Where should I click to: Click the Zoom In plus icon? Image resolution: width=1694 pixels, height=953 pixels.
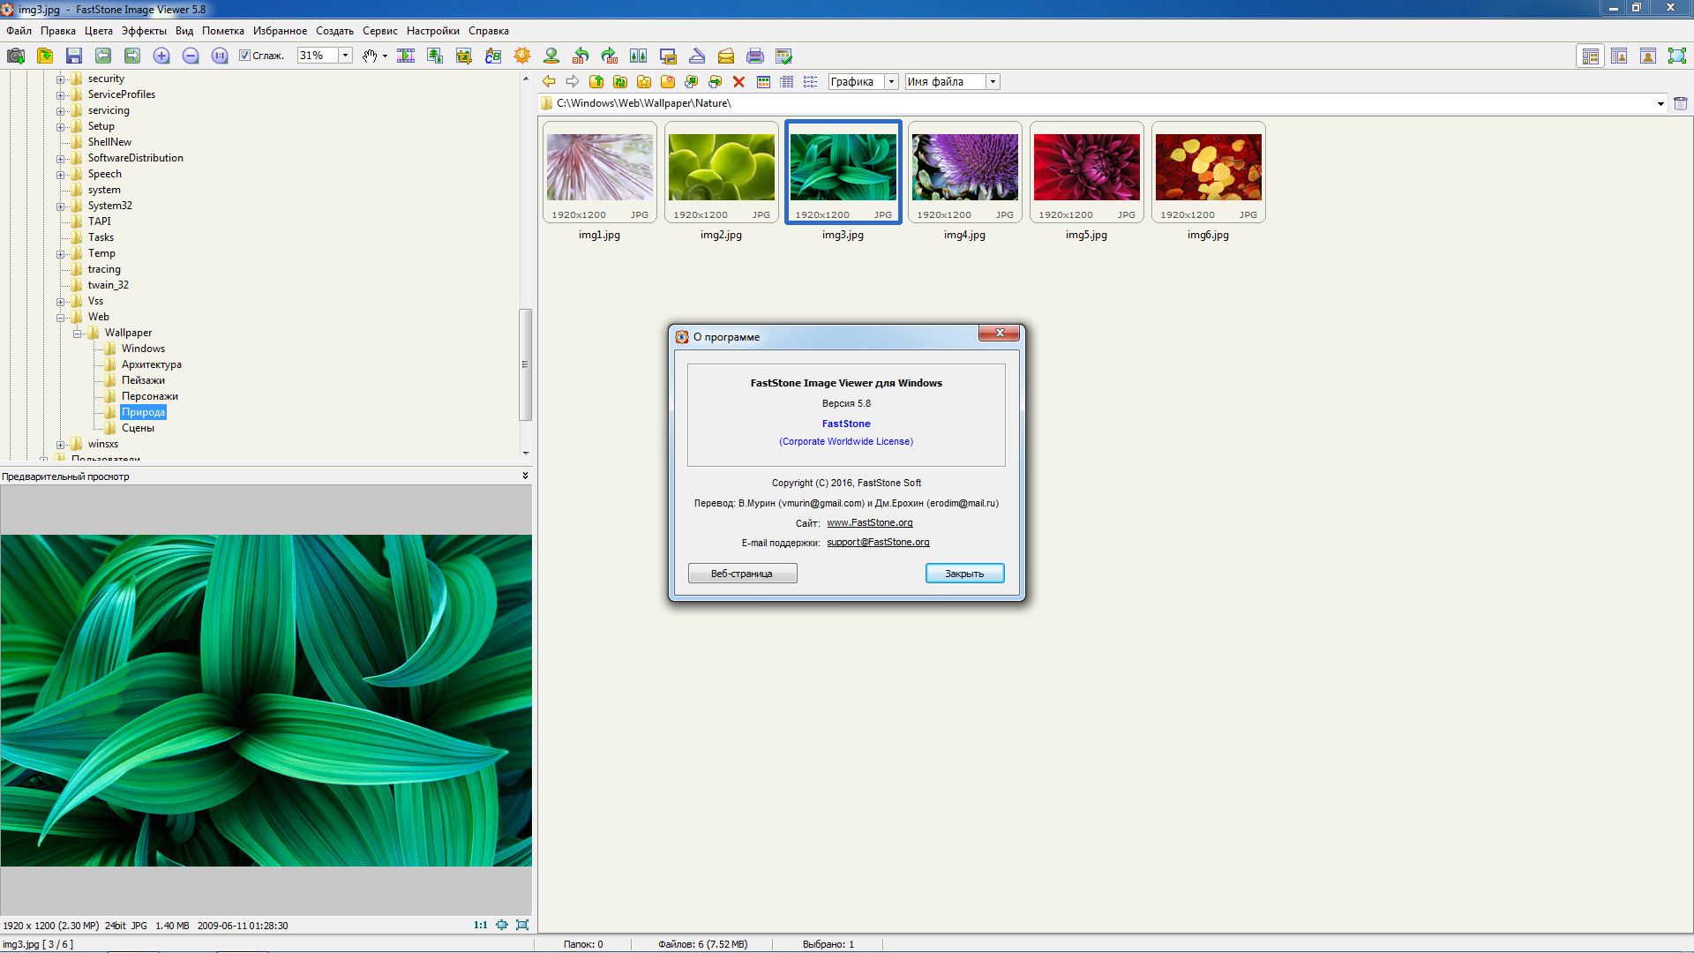(161, 56)
